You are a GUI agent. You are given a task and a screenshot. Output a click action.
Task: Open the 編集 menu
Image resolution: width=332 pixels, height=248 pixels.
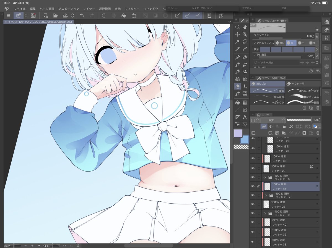click(x=33, y=9)
